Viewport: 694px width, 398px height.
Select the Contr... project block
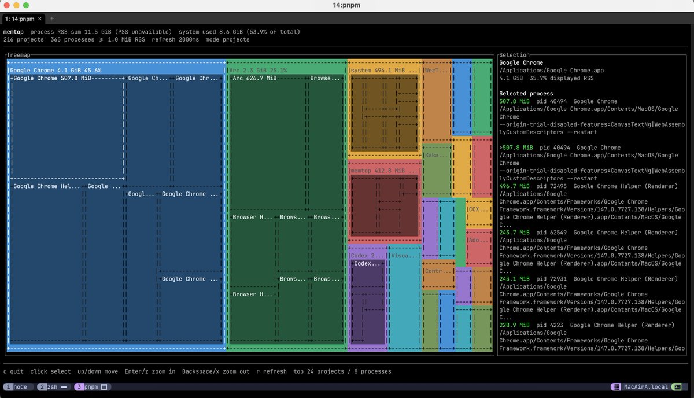coord(438,275)
